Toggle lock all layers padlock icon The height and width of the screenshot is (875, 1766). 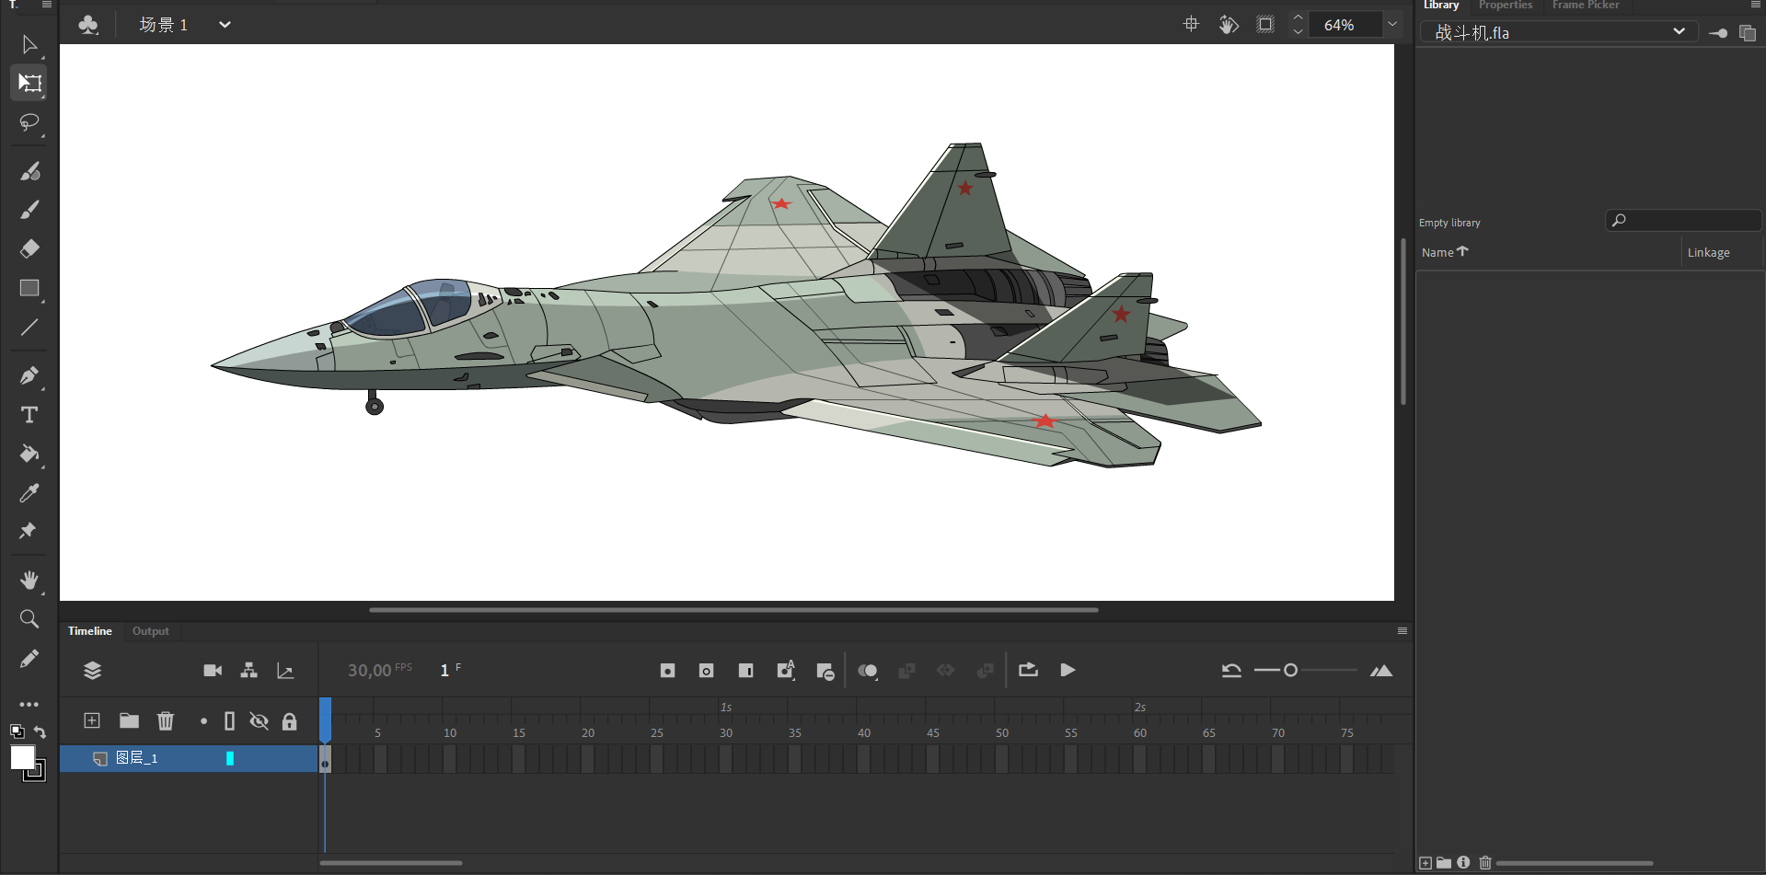click(290, 720)
